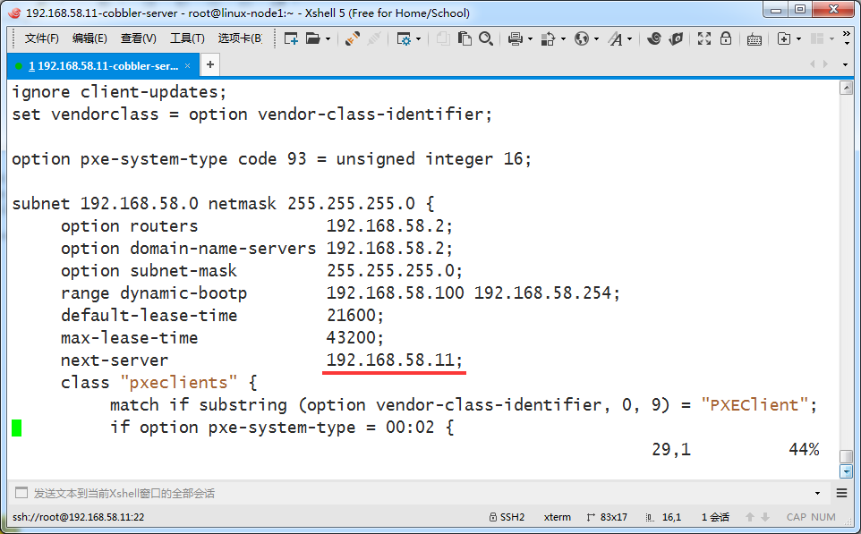Expand the Print dropdown arrow
Viewport: 861px width, 534px height.
click(x=530, y=39)
